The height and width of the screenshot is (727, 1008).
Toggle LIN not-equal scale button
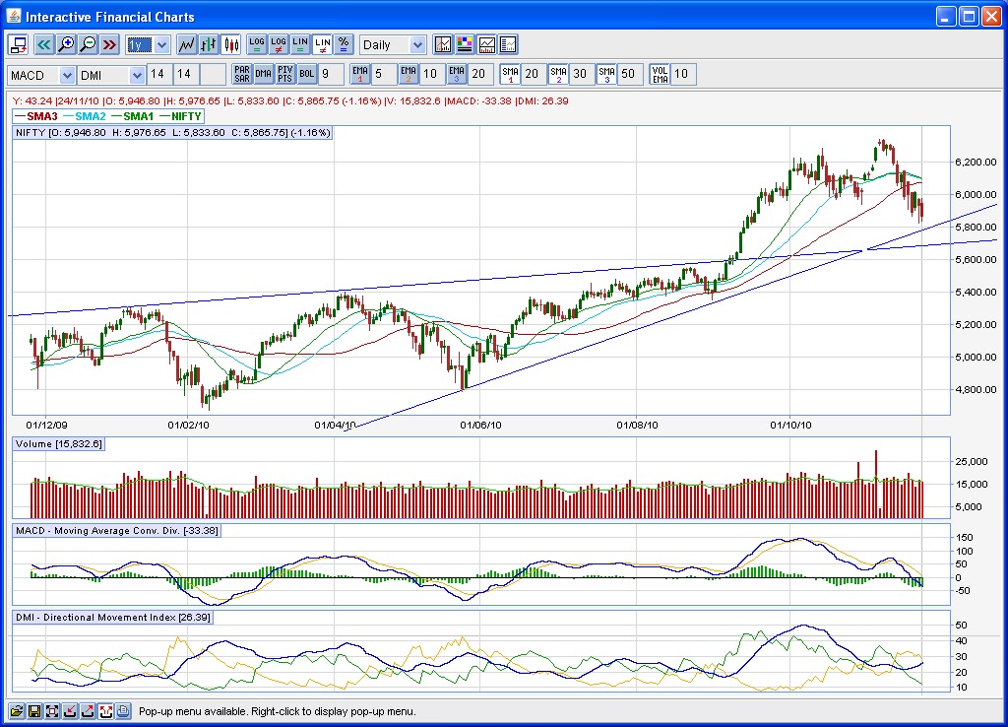[x=322, y=44]
